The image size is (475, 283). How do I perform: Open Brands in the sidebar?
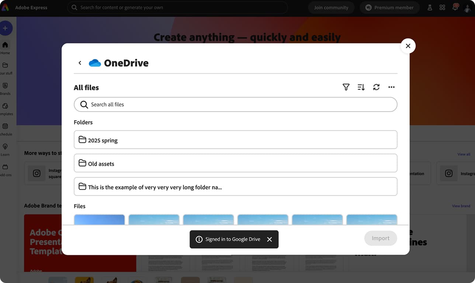coord(5,89)
